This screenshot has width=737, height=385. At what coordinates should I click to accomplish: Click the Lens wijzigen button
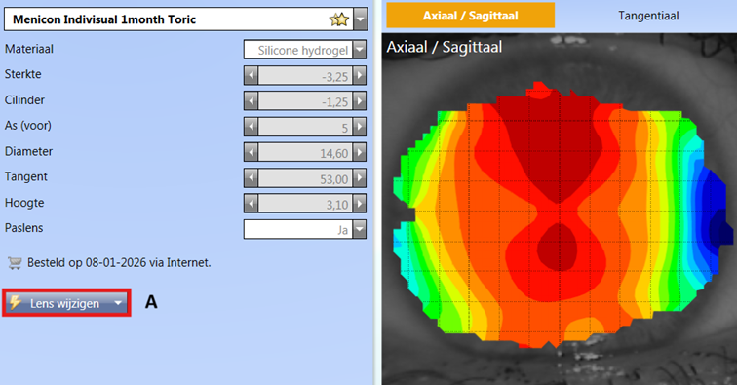(x=66, y=303)
